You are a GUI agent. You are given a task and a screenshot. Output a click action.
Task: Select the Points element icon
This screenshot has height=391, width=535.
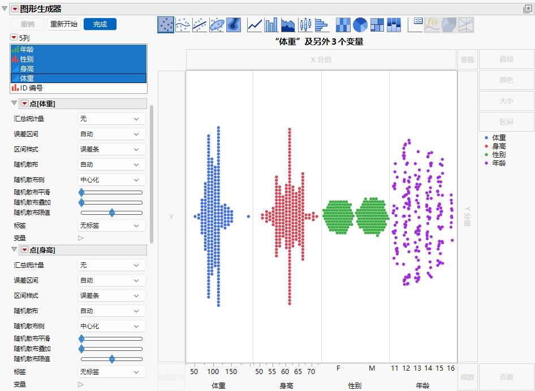166,25
